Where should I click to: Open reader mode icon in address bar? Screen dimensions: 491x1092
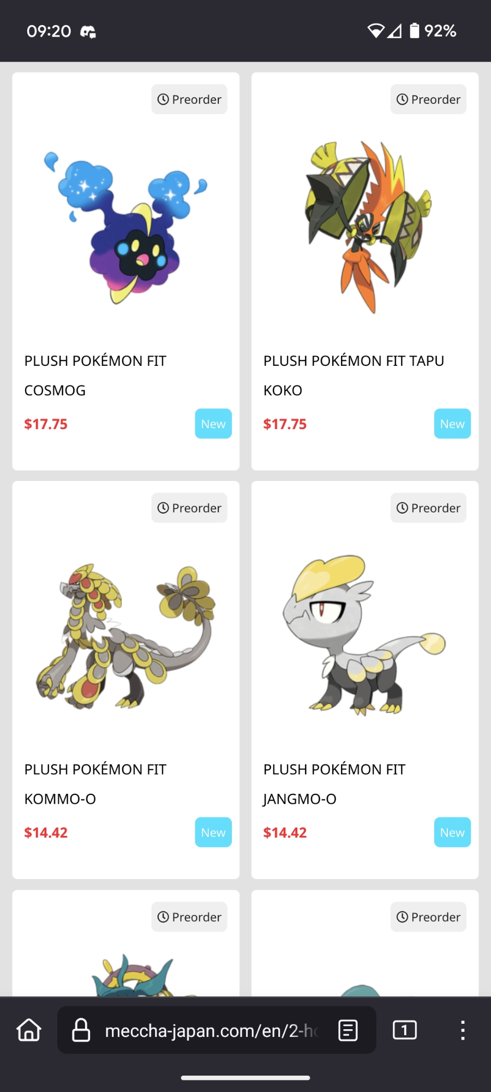pyautogui.click(x=348, y=1030)
